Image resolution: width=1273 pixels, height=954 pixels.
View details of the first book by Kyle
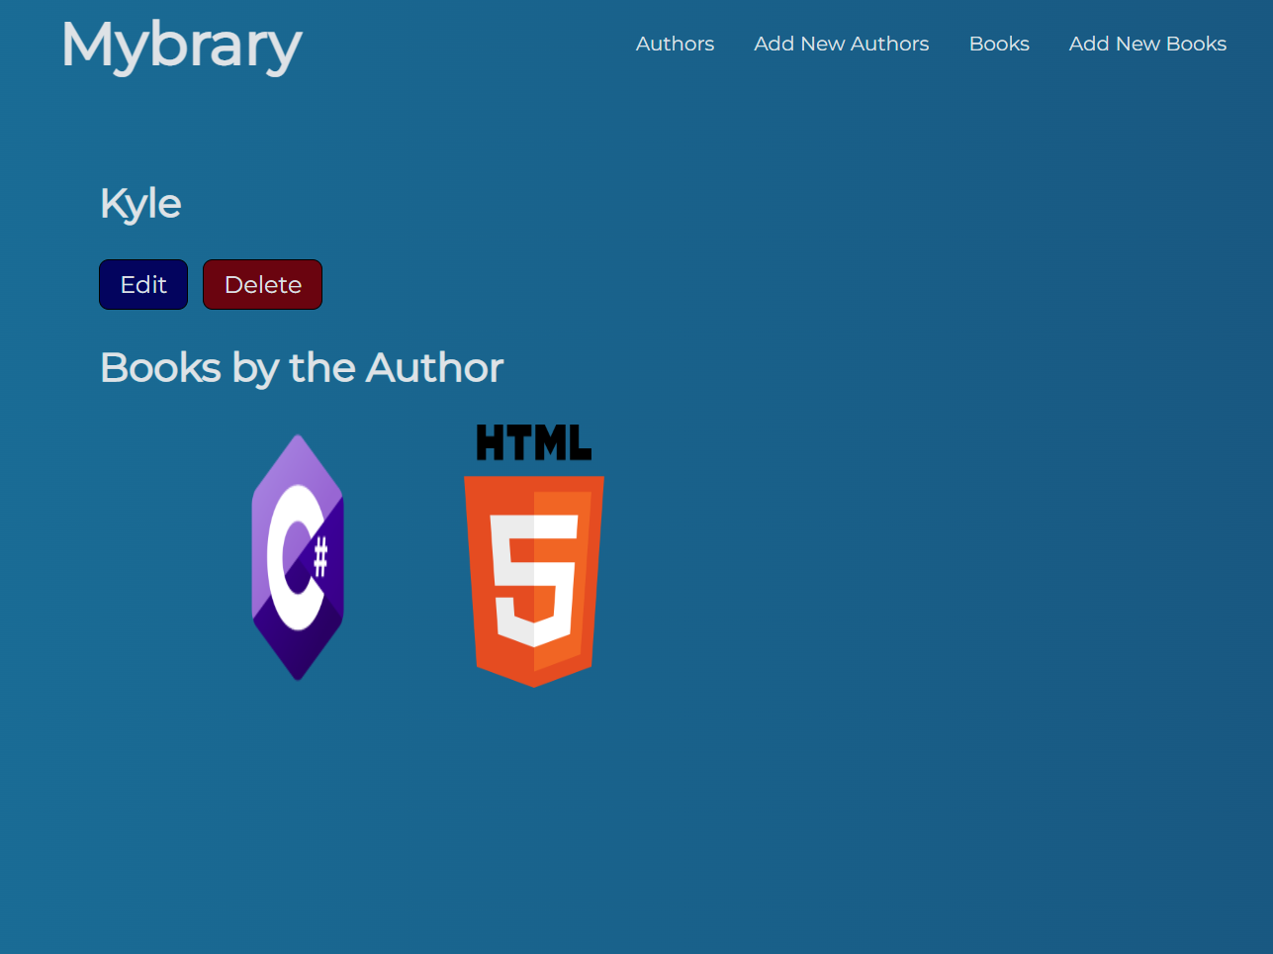click(x=298, y=557)
